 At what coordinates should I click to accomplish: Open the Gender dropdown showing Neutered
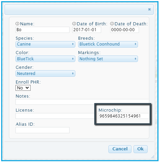pyautogui.click(x=45, y=74)
